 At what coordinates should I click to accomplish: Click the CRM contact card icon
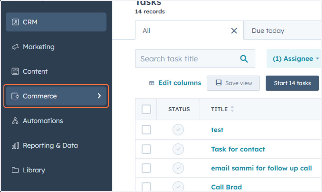[15, 22]
